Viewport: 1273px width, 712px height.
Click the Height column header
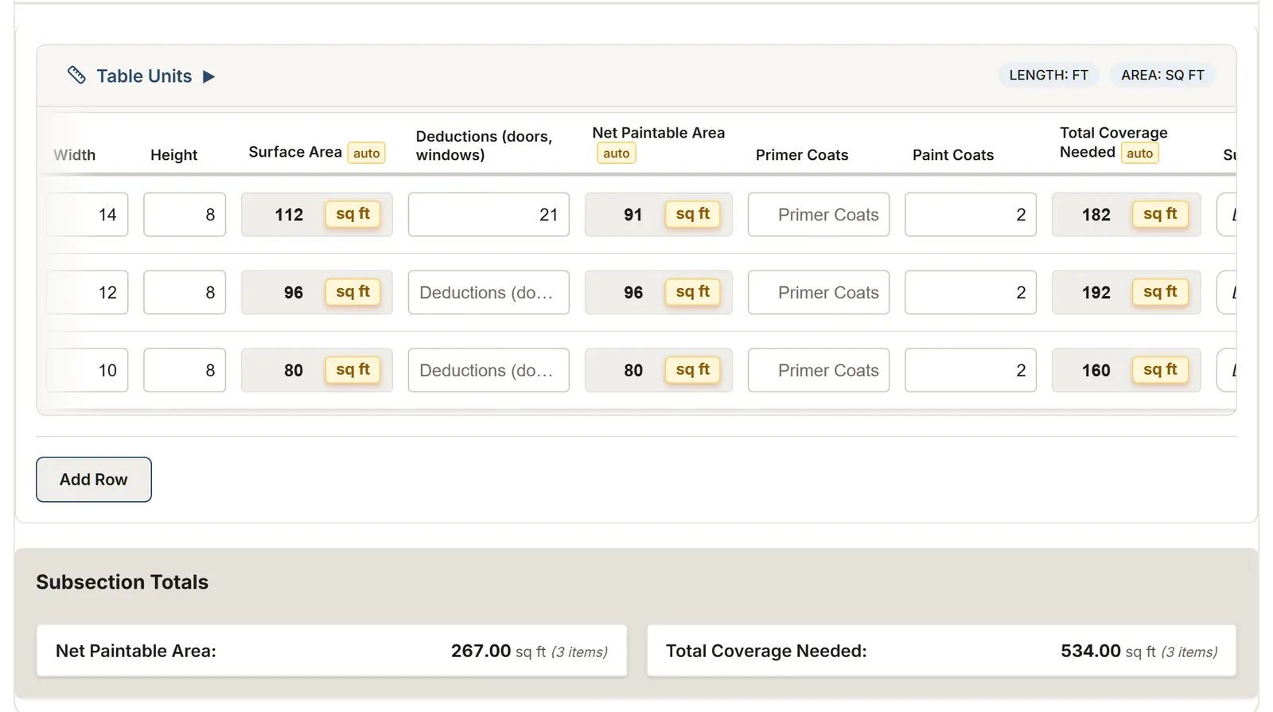(173, 155)
